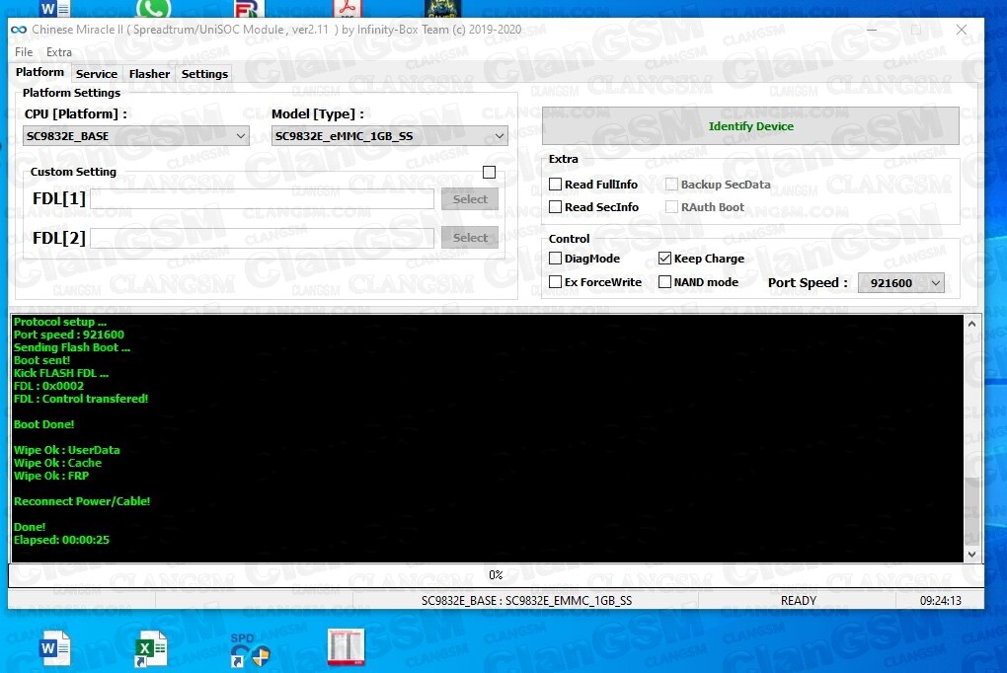This screenshot has height=673, width=1007.
Task: Click the infinity logo in the title bar
Action: [19, 30]
